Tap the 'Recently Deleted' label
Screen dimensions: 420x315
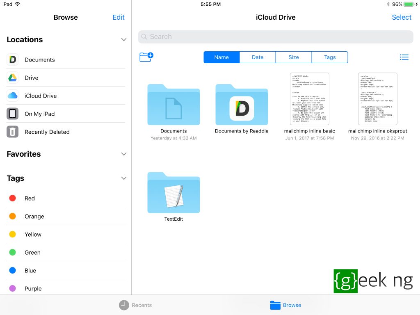(x=47, y=132)
